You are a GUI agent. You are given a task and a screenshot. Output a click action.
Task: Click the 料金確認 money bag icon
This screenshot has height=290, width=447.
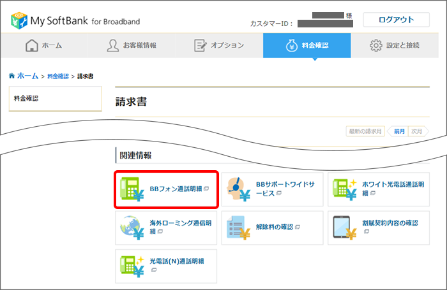click(292, 45)
